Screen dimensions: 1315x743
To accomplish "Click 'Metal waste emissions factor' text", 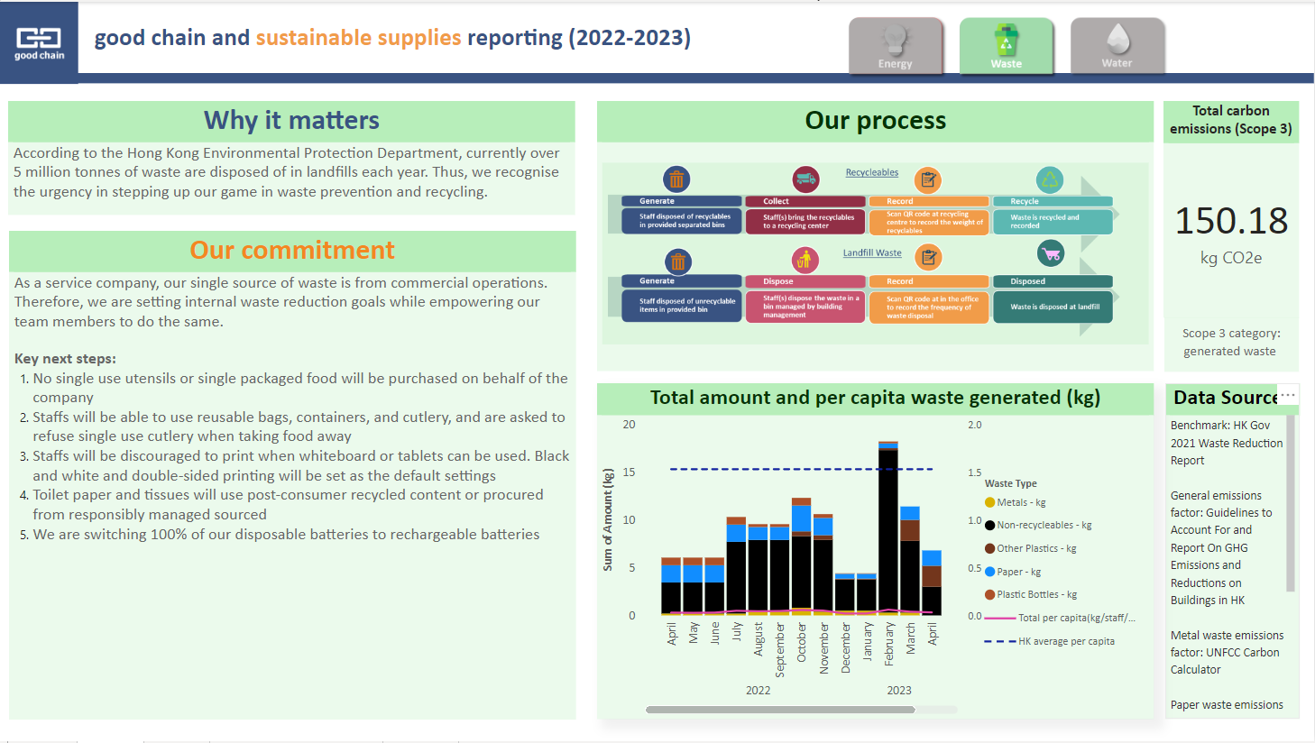I will click(x=1227, y=652).
